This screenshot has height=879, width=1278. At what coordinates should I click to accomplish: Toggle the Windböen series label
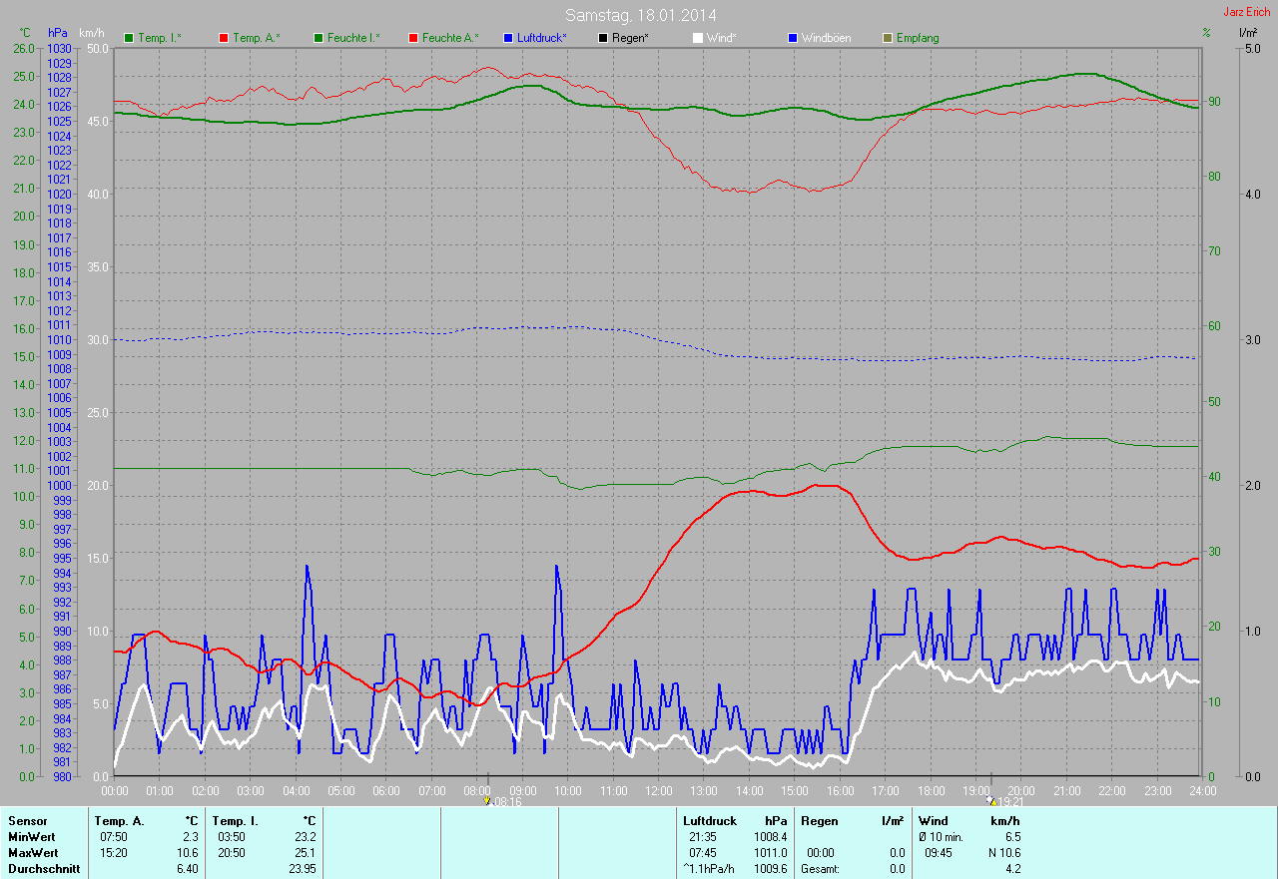(x=826, y=38)
